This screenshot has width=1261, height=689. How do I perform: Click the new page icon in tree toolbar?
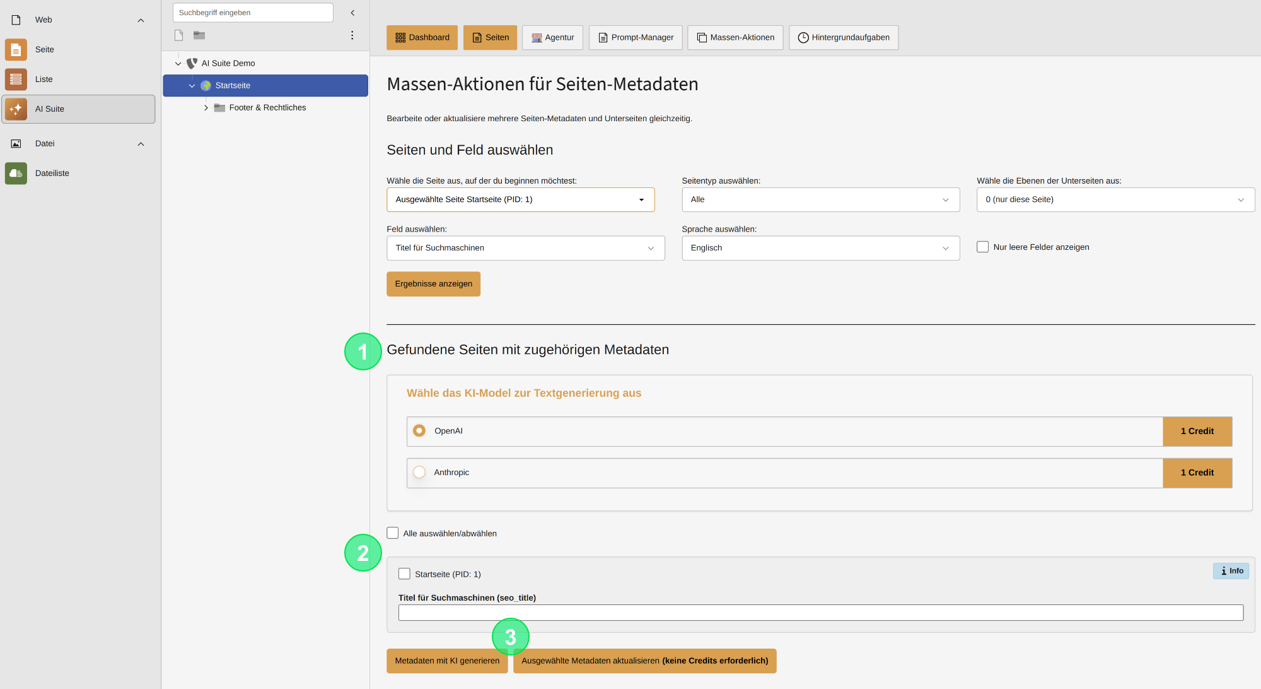coord(179,35)
